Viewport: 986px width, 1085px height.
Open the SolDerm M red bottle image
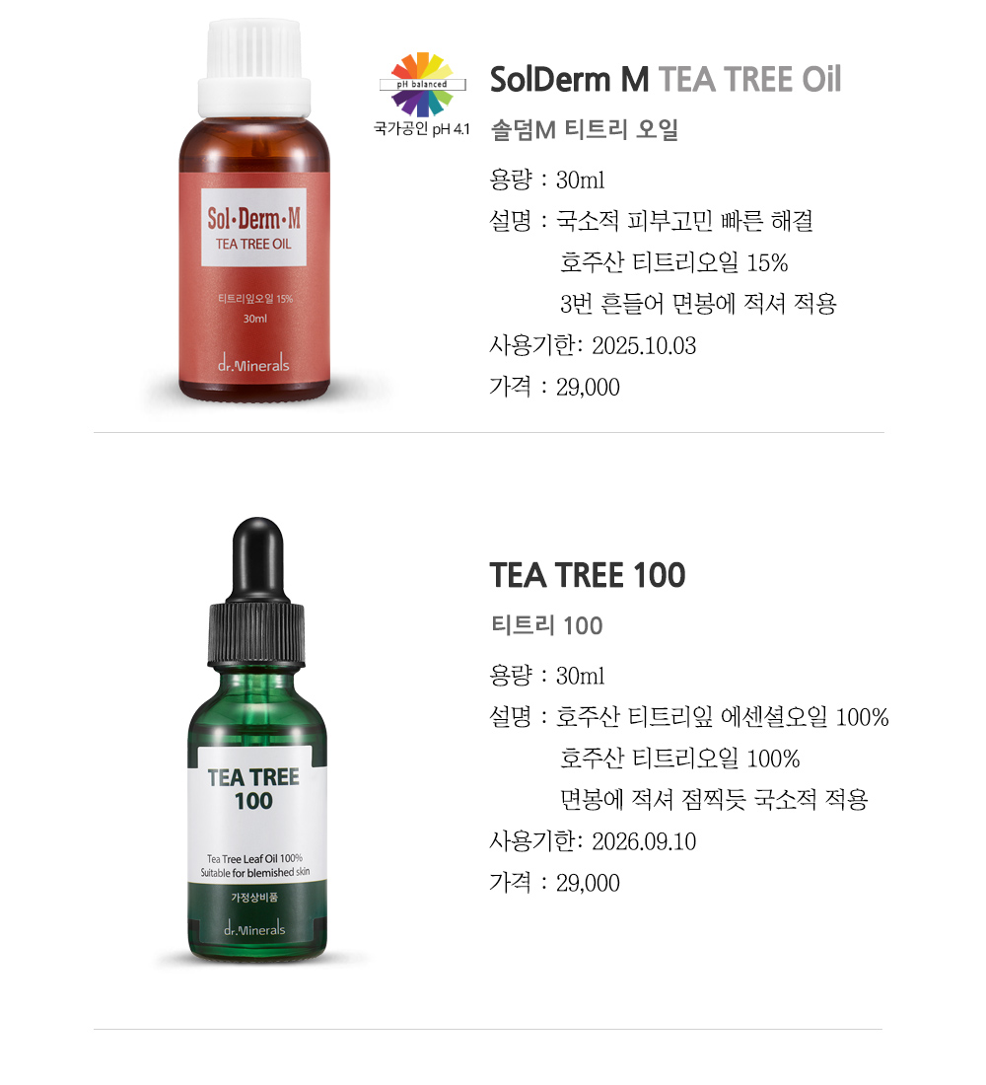tap(254, 211)
